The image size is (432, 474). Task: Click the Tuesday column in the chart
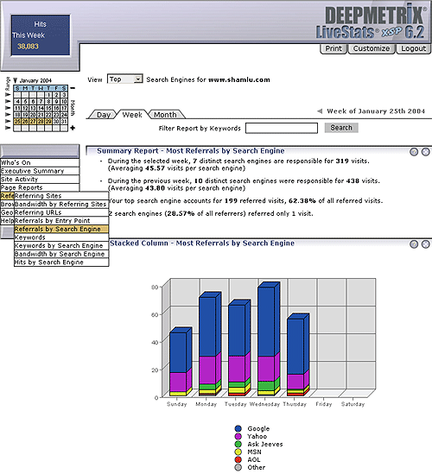pyautogui.click(x=239, y=348)
